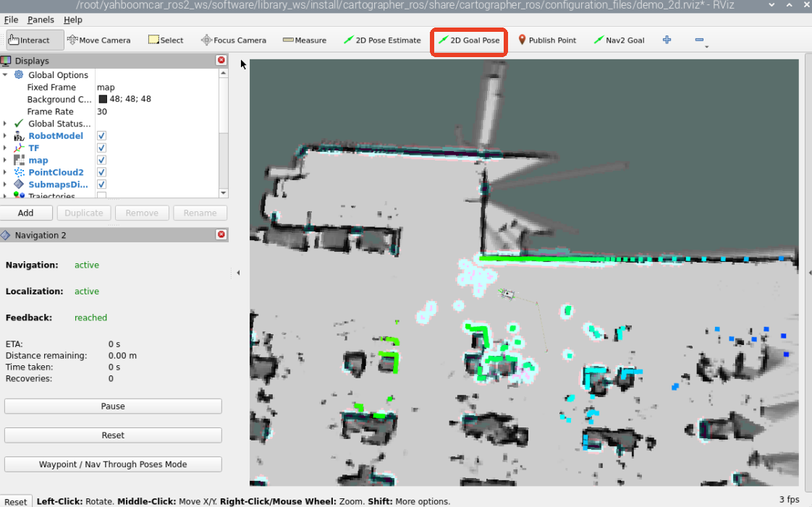The width and height of the screenshot is (812, 507).
Task: Select the TF display icon
Action: pos(19,148)
